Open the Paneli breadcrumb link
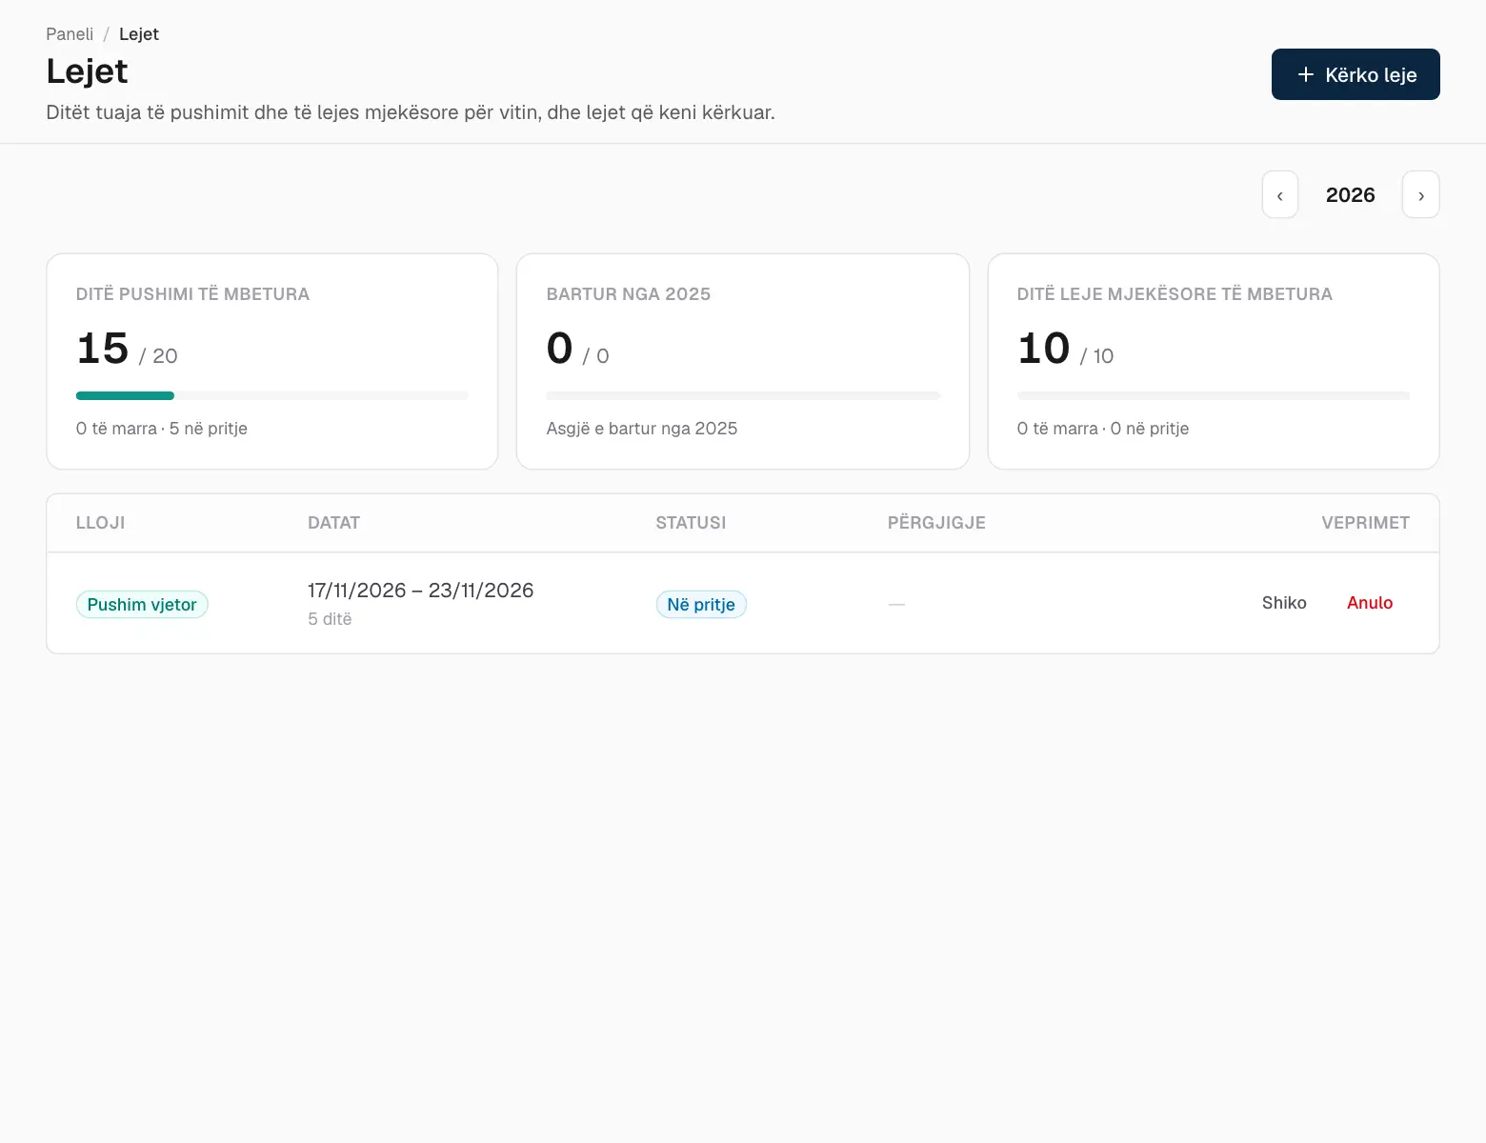The height and width of the screenshot is (1143, 1486). point(70,34)
